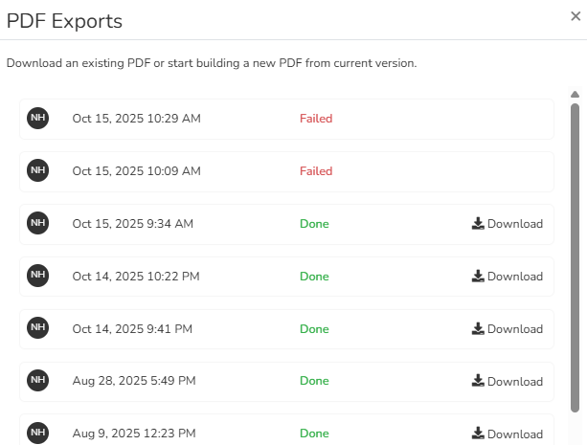
Task: Download the Oct 15, 2025 9:34 AM PDF
Action: coord(508,224)
